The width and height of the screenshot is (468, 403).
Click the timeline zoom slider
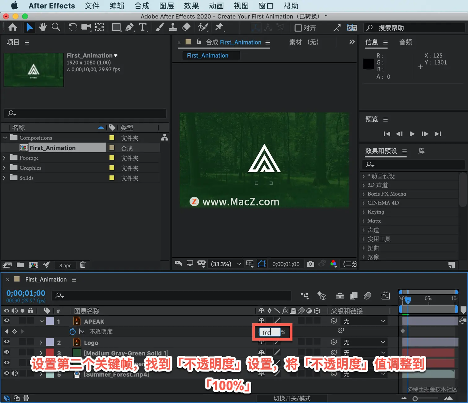tap(415, 399)
